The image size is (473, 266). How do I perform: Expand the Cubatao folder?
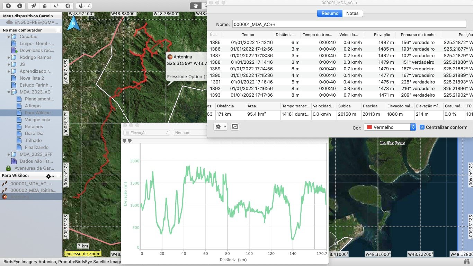pyautogui.click(x=9, y=37)
